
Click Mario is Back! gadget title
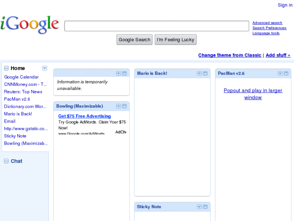tap(152, 73)
